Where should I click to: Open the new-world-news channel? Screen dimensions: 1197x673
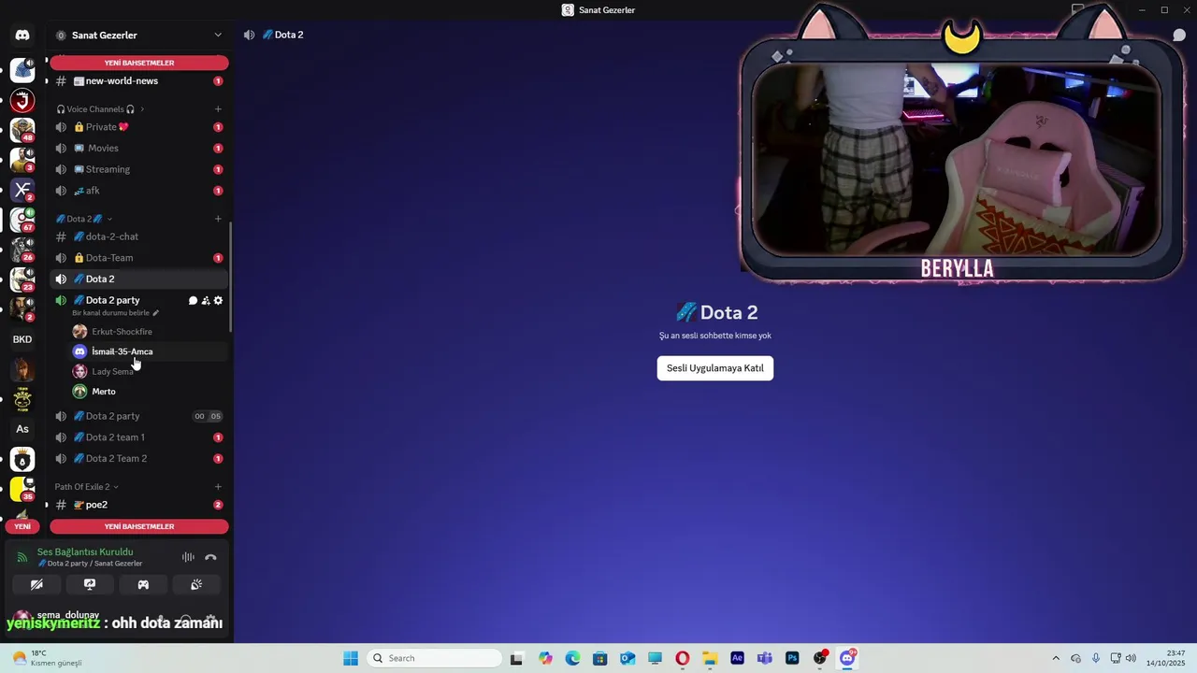tap(139, 81)
